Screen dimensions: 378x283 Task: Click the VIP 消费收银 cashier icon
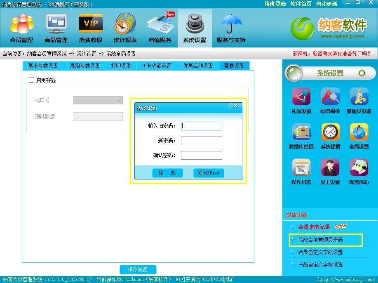coord(91,28)
